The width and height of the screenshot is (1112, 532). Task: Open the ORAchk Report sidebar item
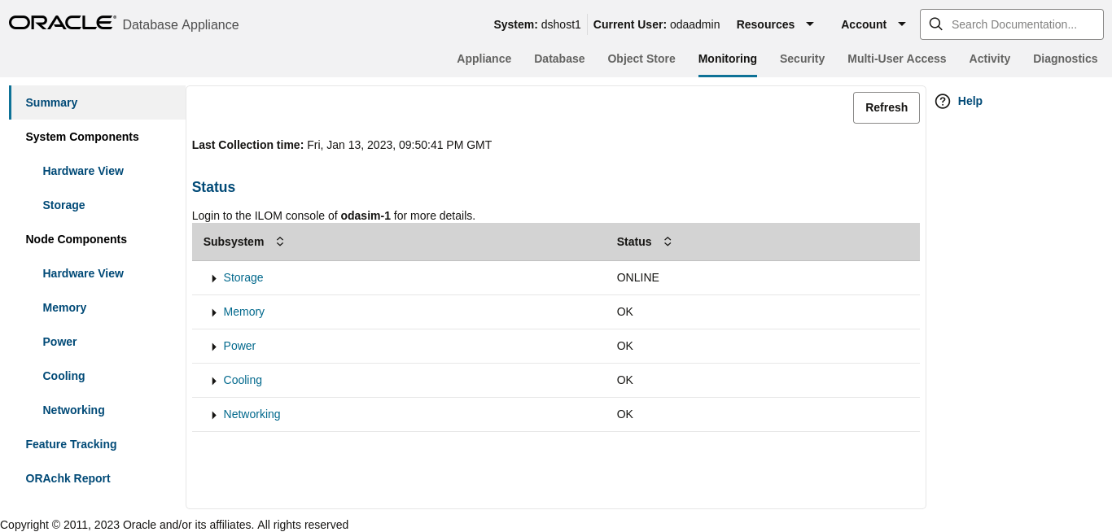point(68,478)
